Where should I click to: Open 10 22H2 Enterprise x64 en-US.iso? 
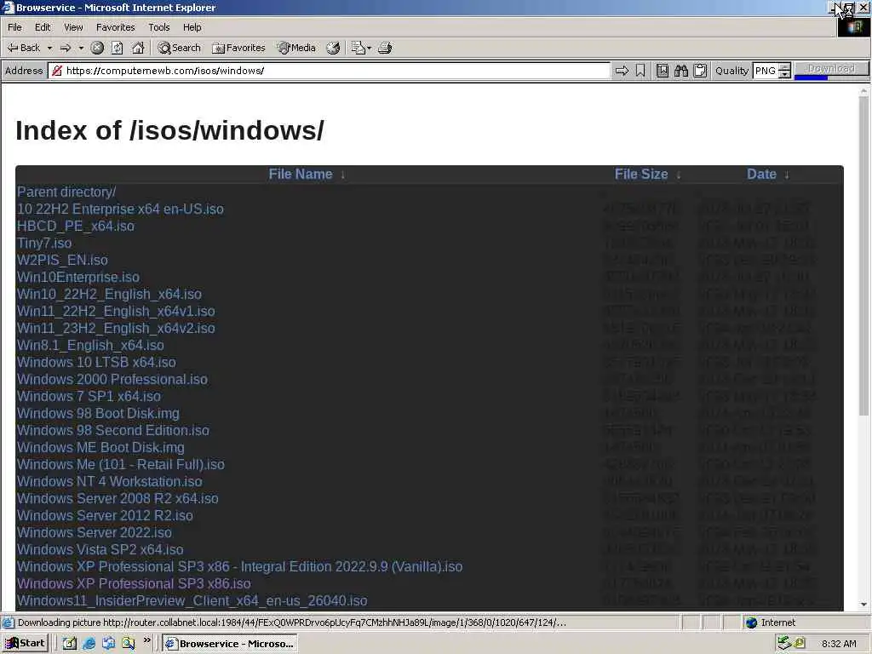click(x=120, y=209)
